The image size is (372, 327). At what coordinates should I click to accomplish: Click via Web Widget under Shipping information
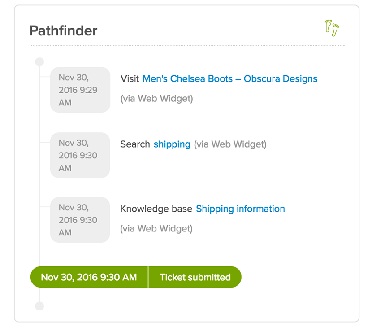(156, 229)
